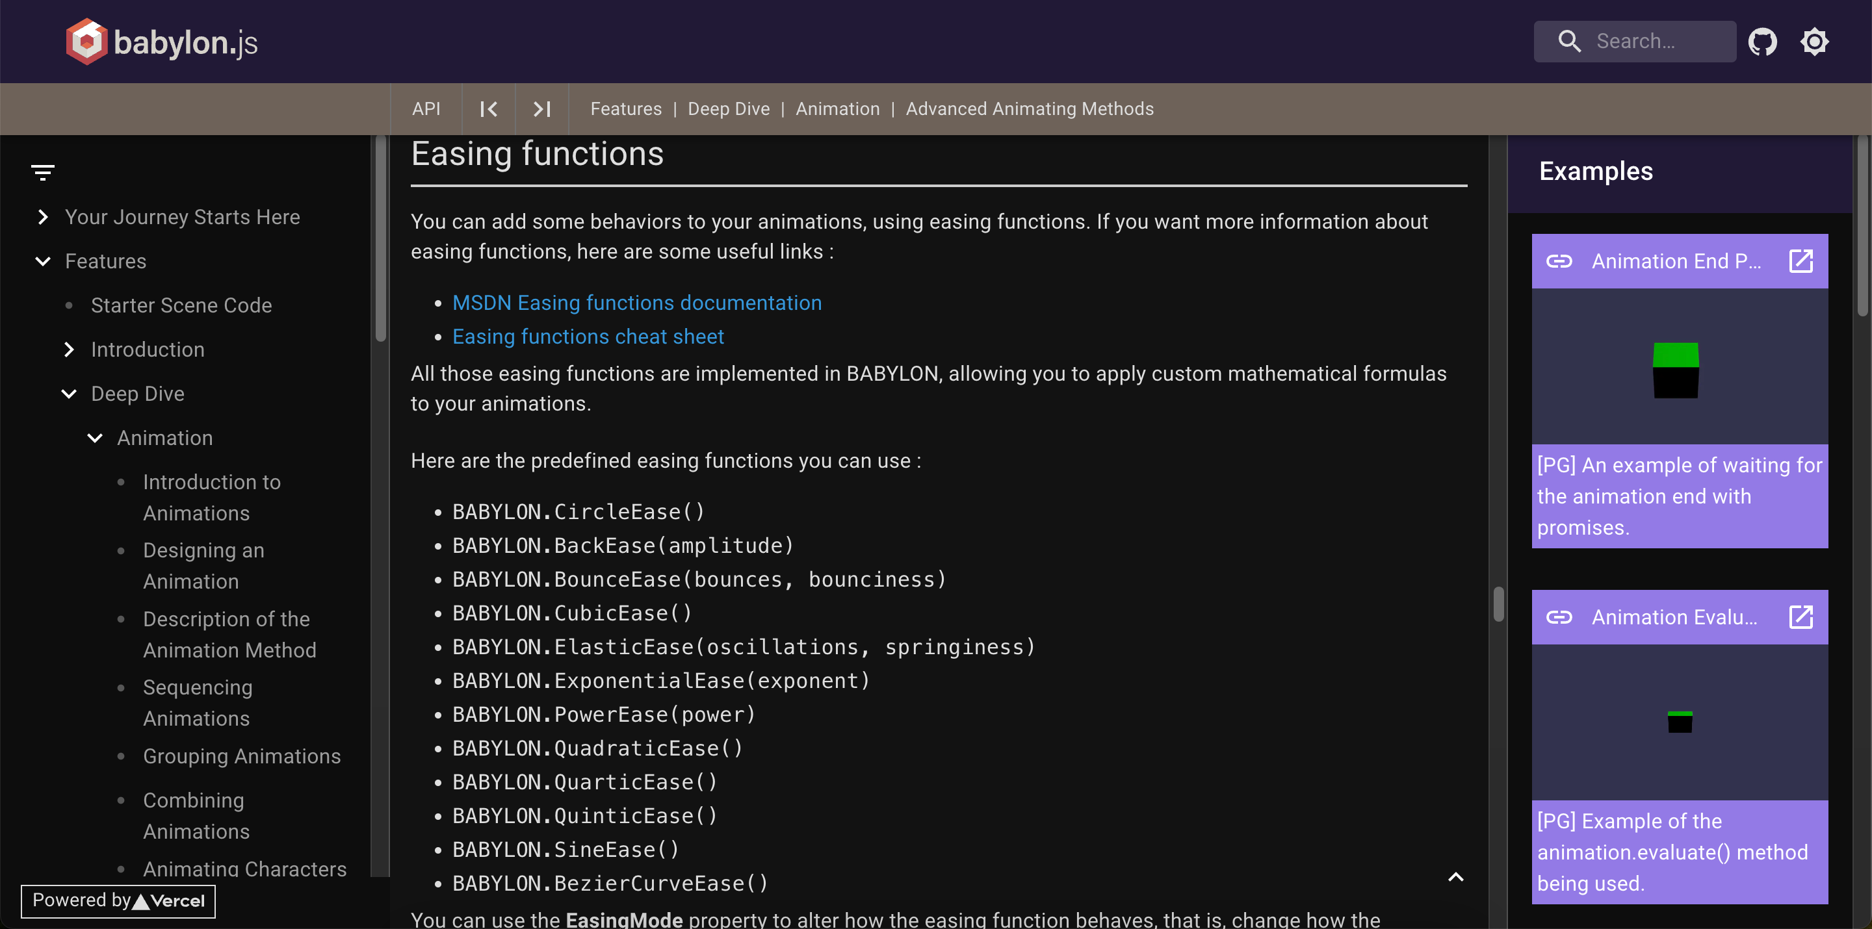Image resolution: width=1872 pixels, height=929 pixels.
Task: Click the skip-to-last-page arrow icon
Action: click(x=541, y=109)
